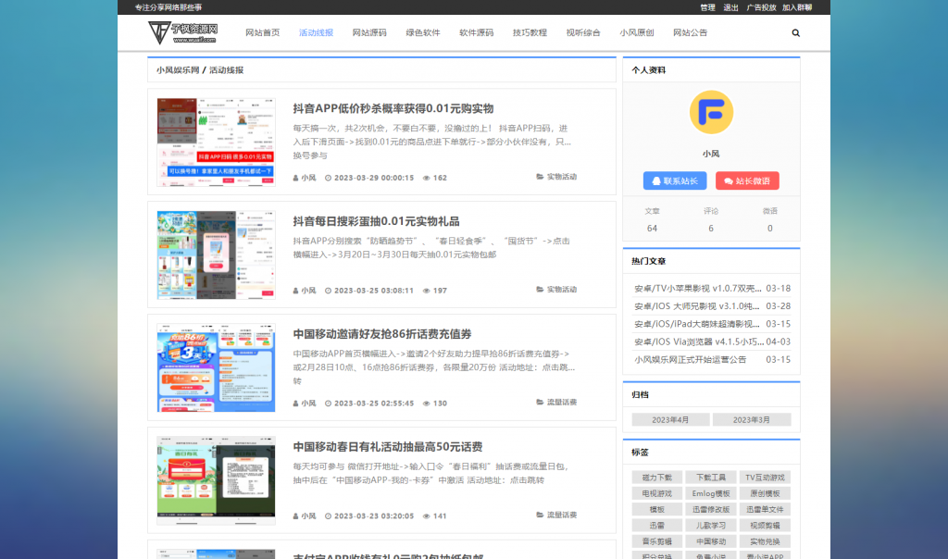Click the 联系站长 button
The width and height of the screenshot is (948, 559).
click(675, 180)
